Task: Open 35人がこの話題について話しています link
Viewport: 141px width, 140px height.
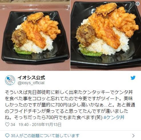Action: 45,136
